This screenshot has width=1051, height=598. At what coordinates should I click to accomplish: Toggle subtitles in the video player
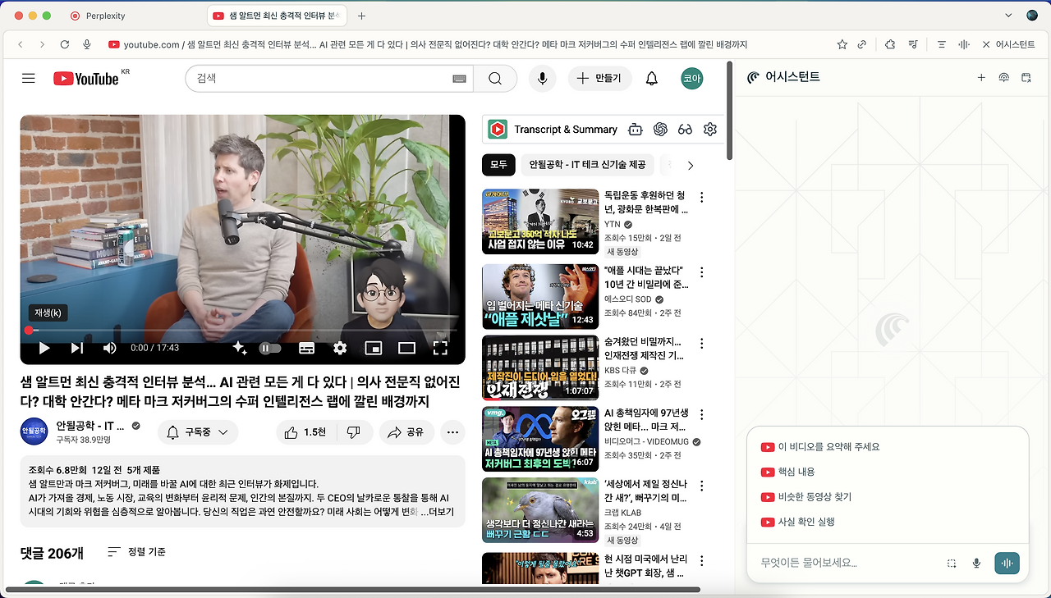306,348
